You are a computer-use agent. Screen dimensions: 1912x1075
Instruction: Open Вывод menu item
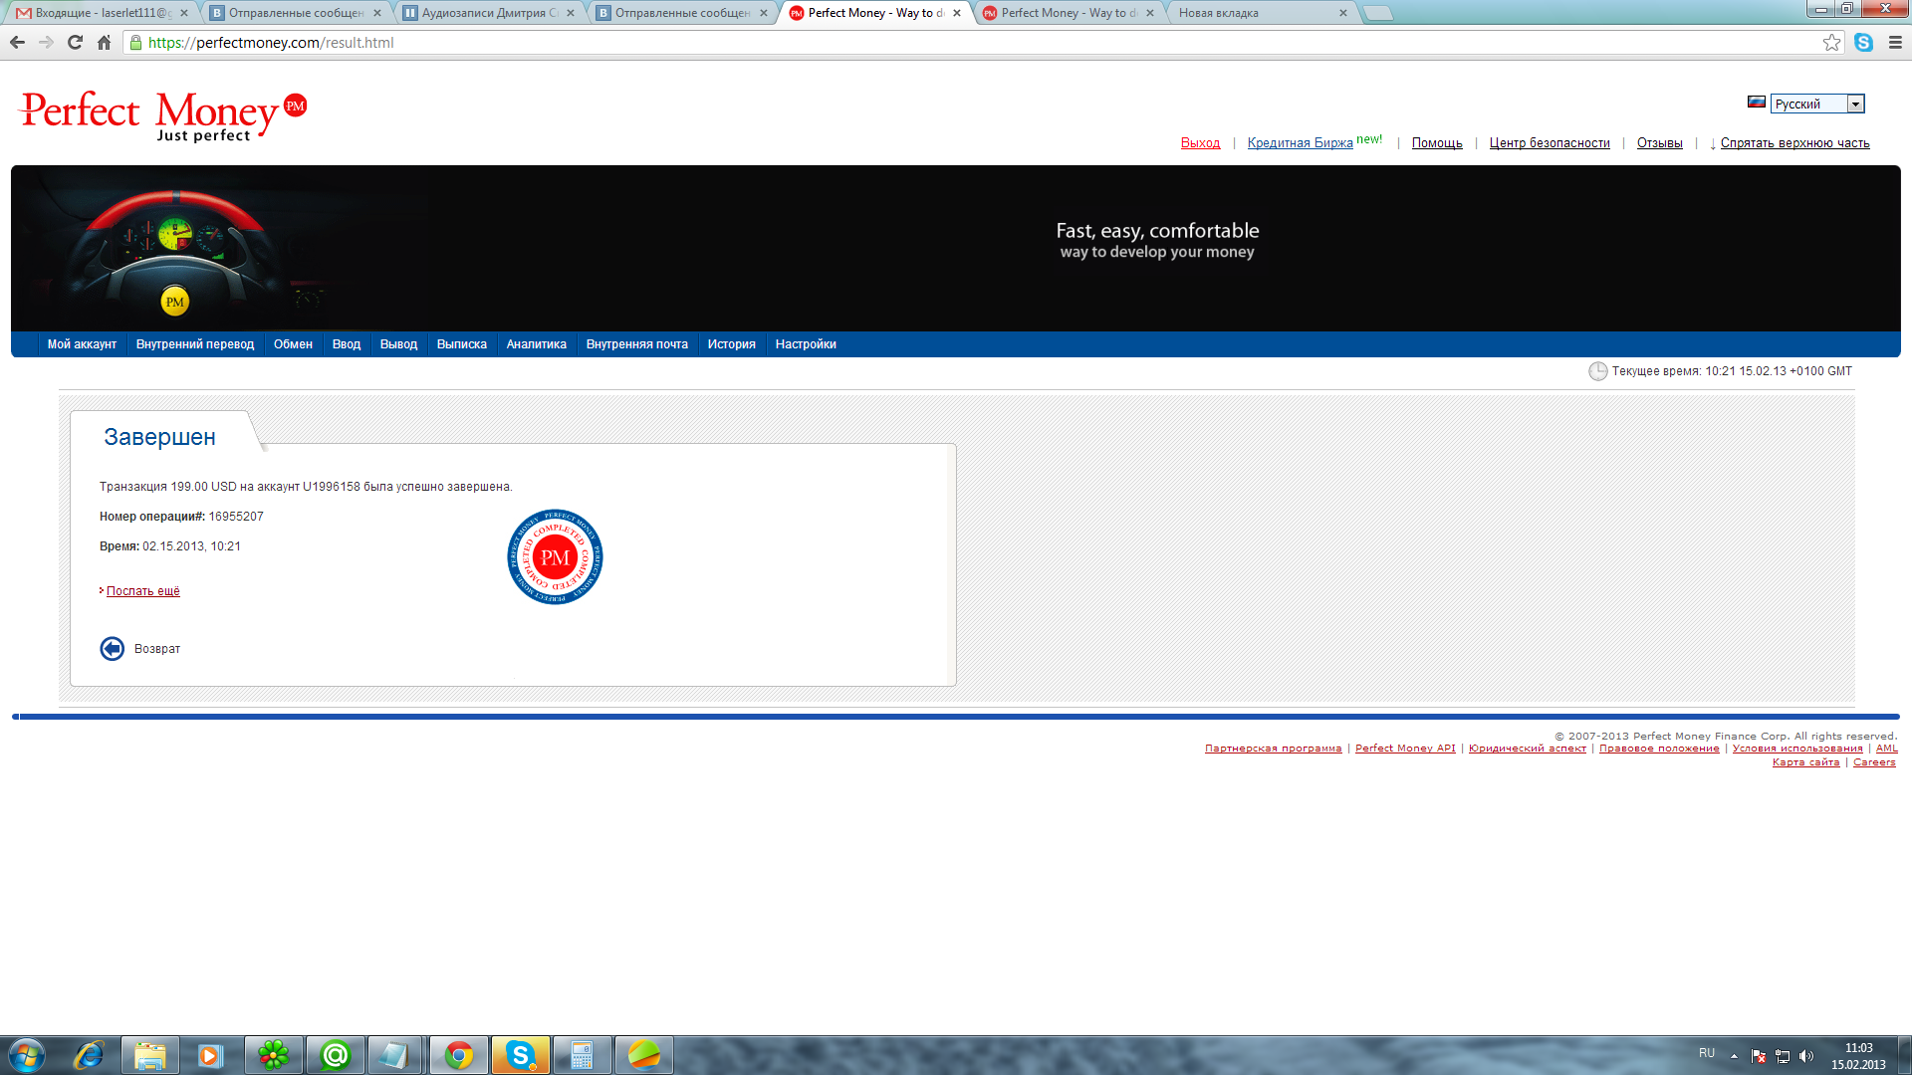pos(398,344)
